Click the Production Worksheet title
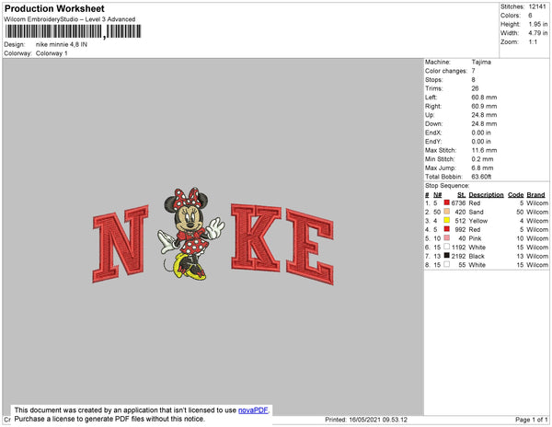This screenshot has width=552, height=427. coord(54,9)
